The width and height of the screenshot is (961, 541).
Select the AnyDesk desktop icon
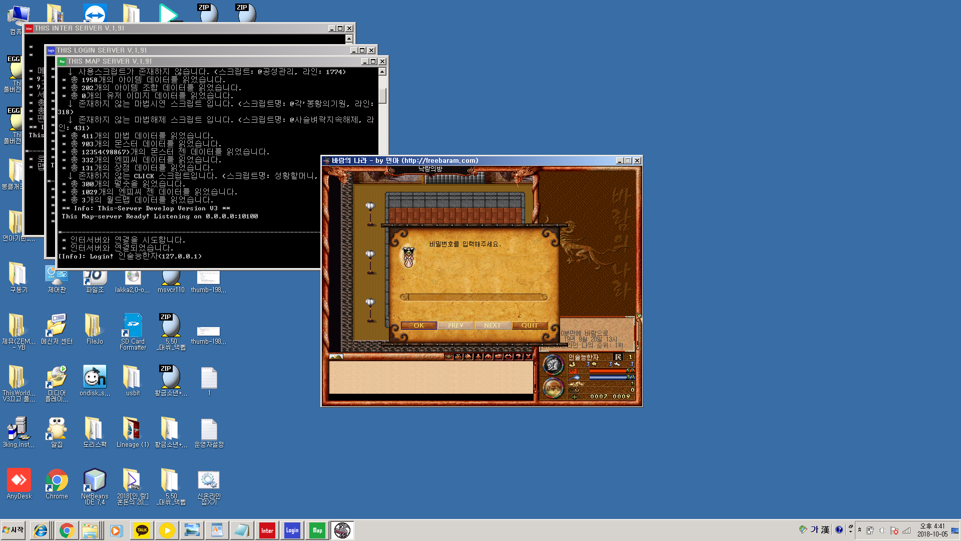pos(19,484)
